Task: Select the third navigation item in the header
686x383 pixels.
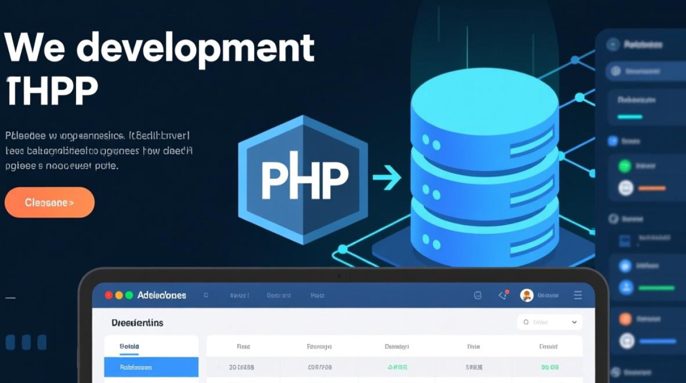Action: pyautogui.click(x=317, y=295)
